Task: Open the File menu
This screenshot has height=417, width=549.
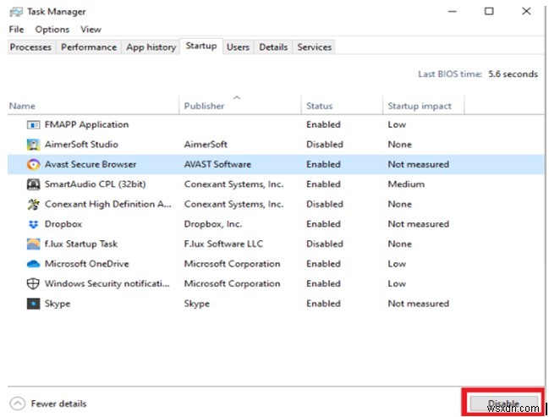Action: [16, 30]
